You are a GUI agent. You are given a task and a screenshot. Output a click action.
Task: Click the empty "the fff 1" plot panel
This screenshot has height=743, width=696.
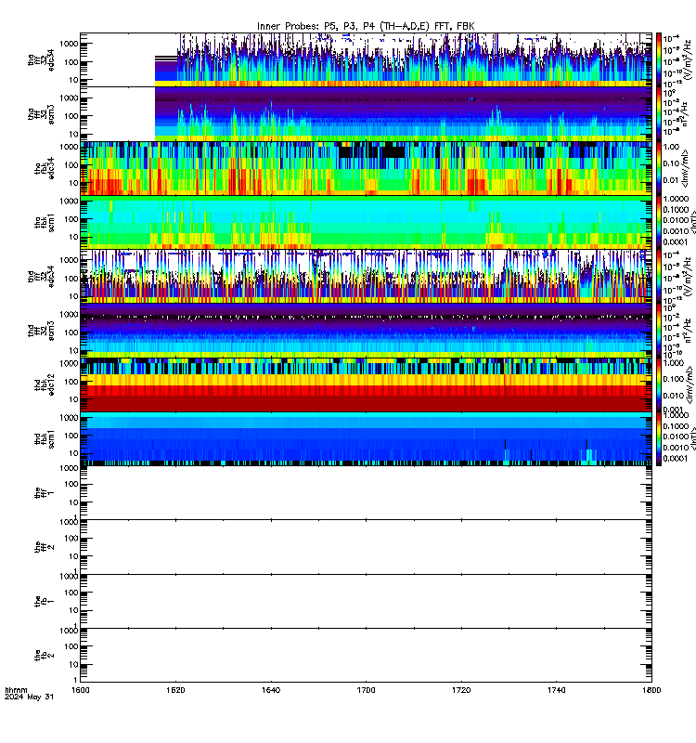[x=366, y=493]
